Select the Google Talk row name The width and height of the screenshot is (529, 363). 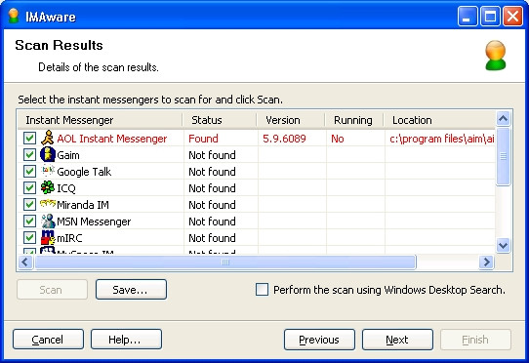[x=84, y=172]
